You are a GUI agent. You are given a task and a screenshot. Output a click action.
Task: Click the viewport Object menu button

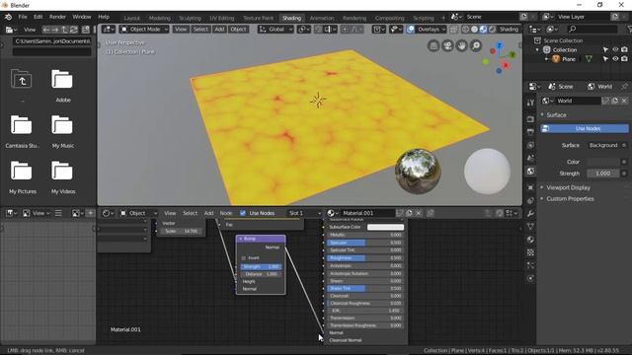pos(238,30)
